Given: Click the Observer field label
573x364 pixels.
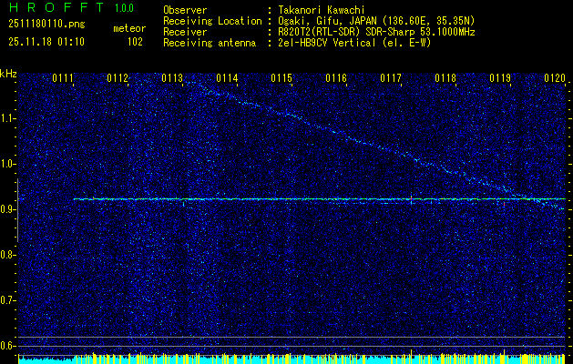Looking at the screenshot, I should [x=185, y=10].
